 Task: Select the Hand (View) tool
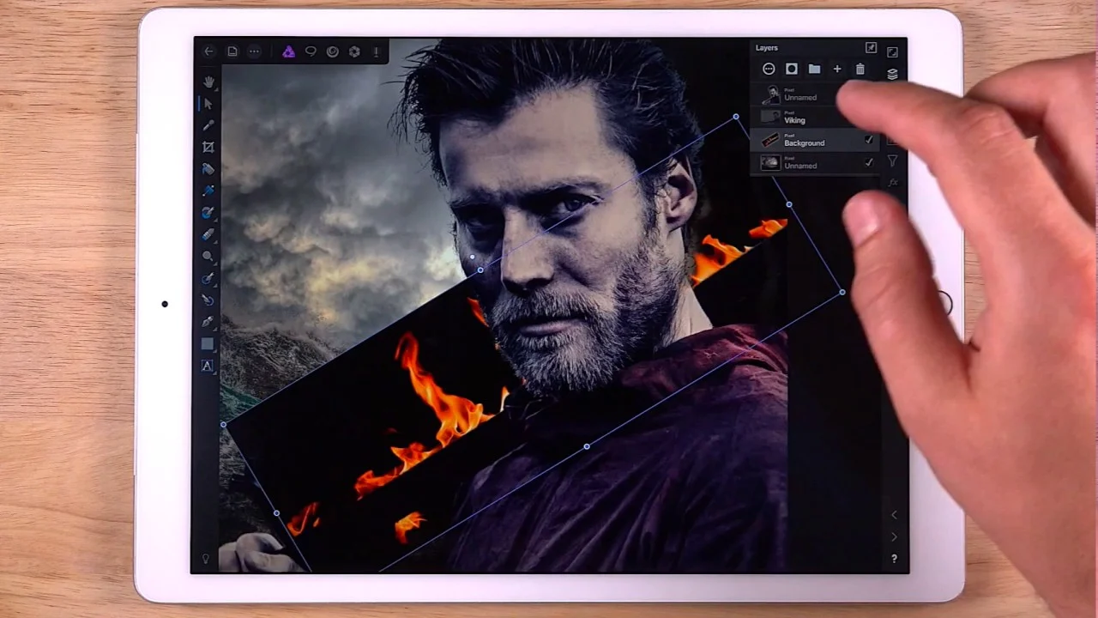point(208,82)
